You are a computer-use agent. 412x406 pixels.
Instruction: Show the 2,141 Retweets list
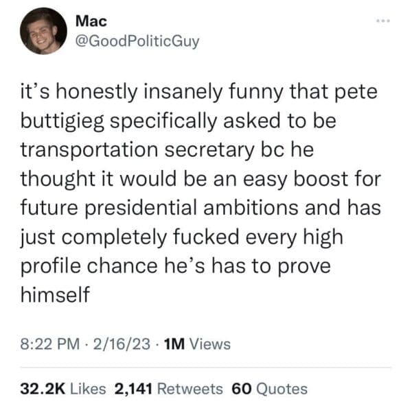pos(168,389)
